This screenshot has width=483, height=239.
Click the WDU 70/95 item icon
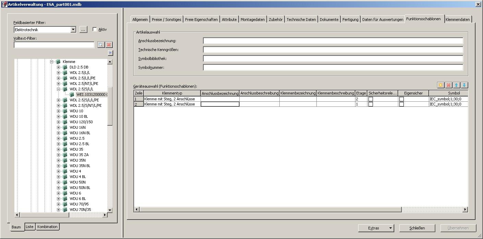click(65, 204)
